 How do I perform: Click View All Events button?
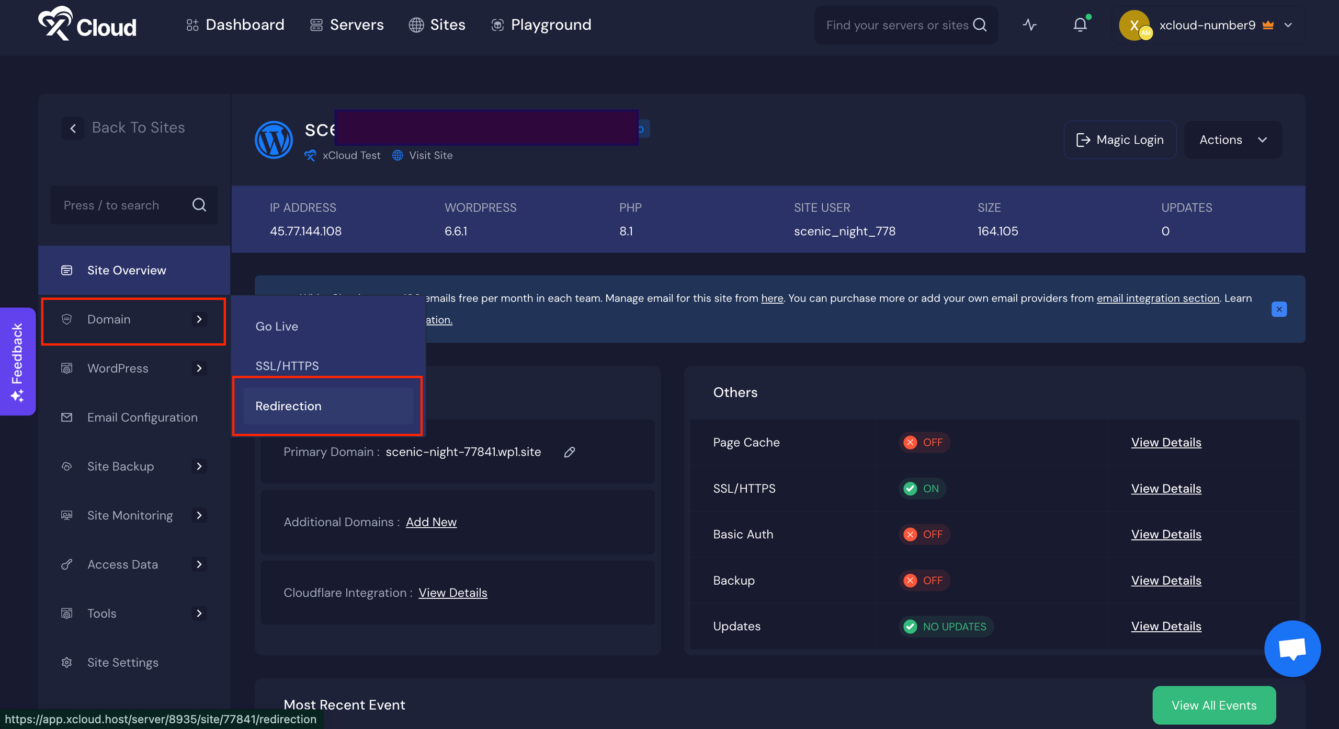1214,705
